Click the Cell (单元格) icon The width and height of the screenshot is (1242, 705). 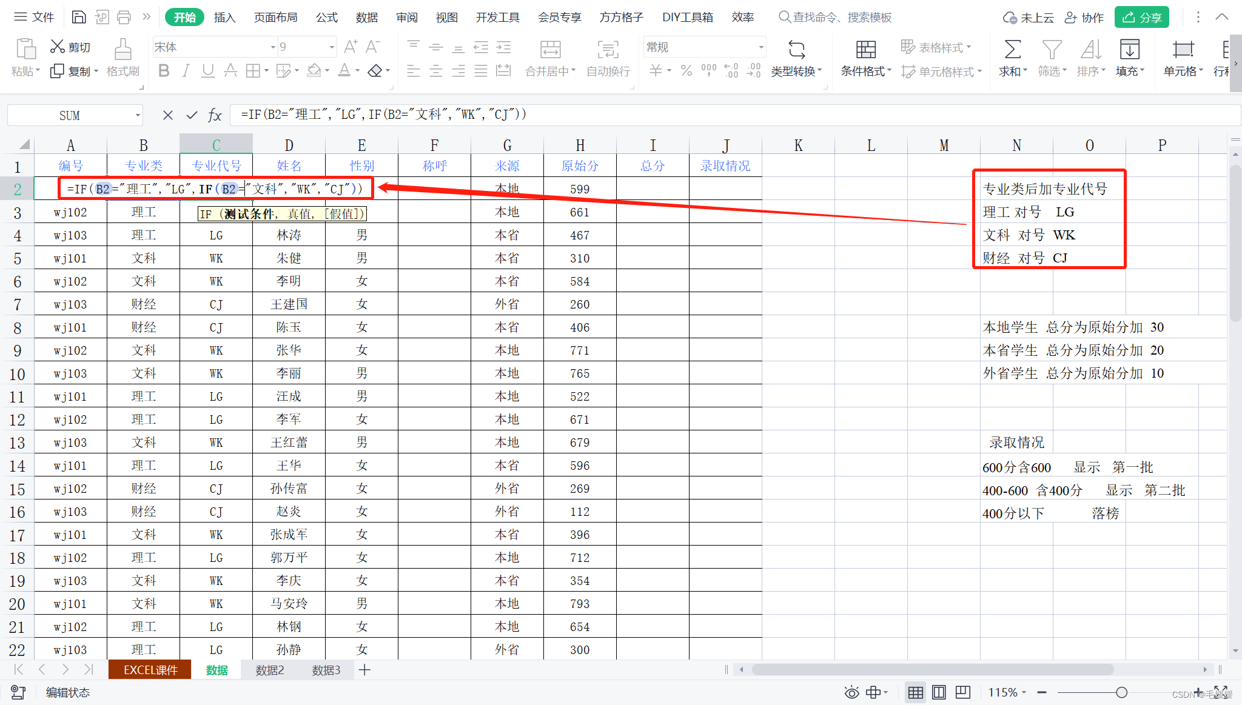click(x=1183, y=49)
